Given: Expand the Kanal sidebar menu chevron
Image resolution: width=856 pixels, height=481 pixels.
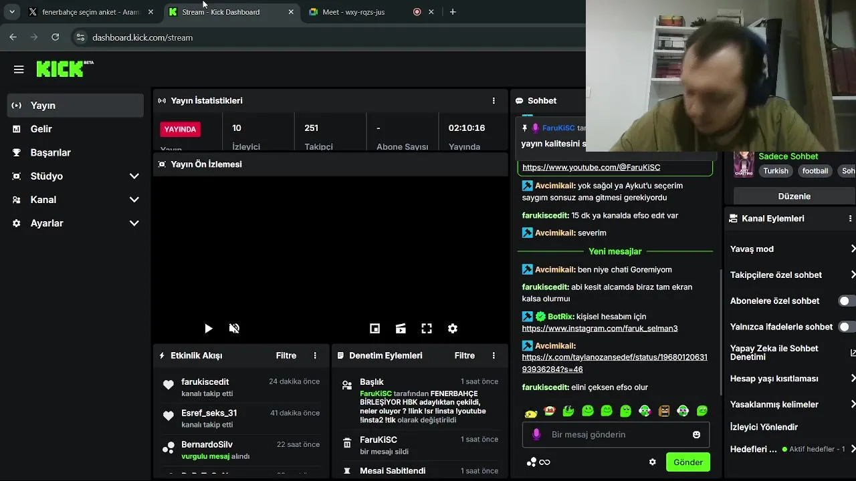Looking at the screenshot, I should point(134,200).
